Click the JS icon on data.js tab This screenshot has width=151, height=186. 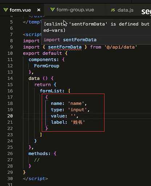[113, 10]
